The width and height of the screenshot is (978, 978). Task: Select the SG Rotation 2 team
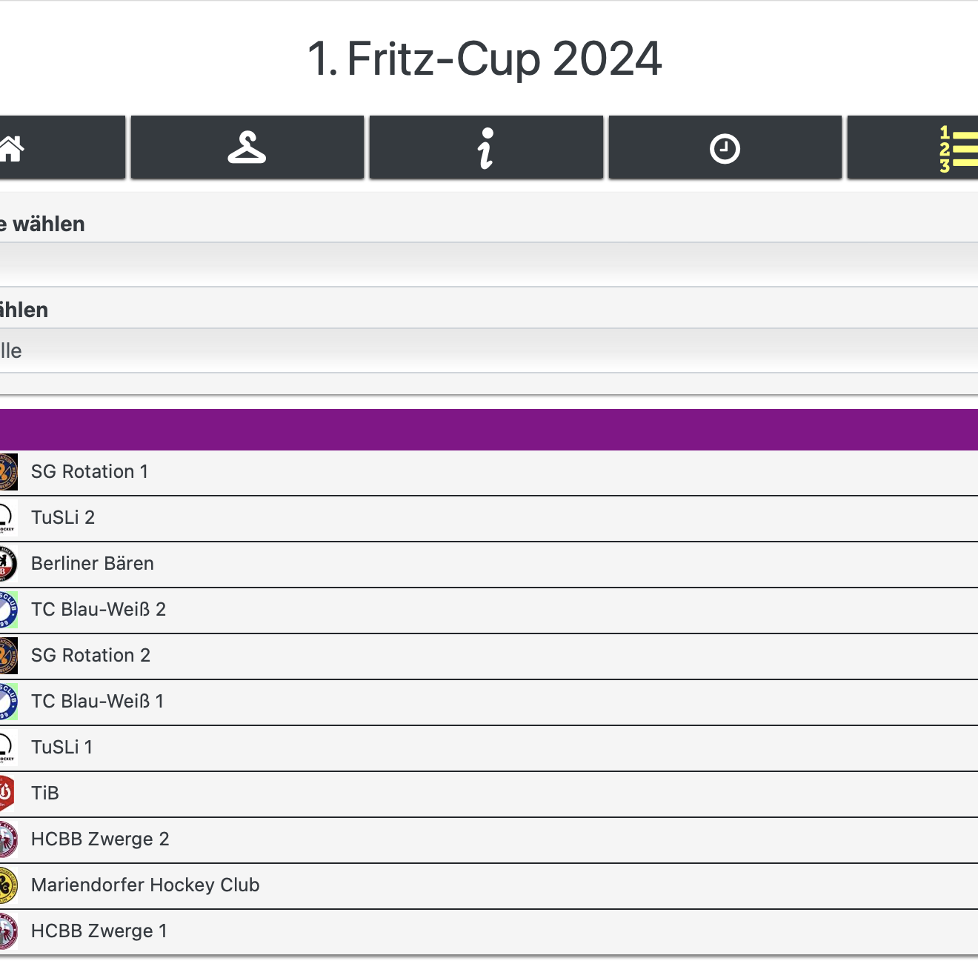(90, 656)
